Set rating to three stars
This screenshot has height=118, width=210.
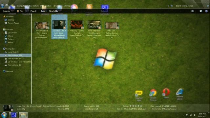click(136, 106)
